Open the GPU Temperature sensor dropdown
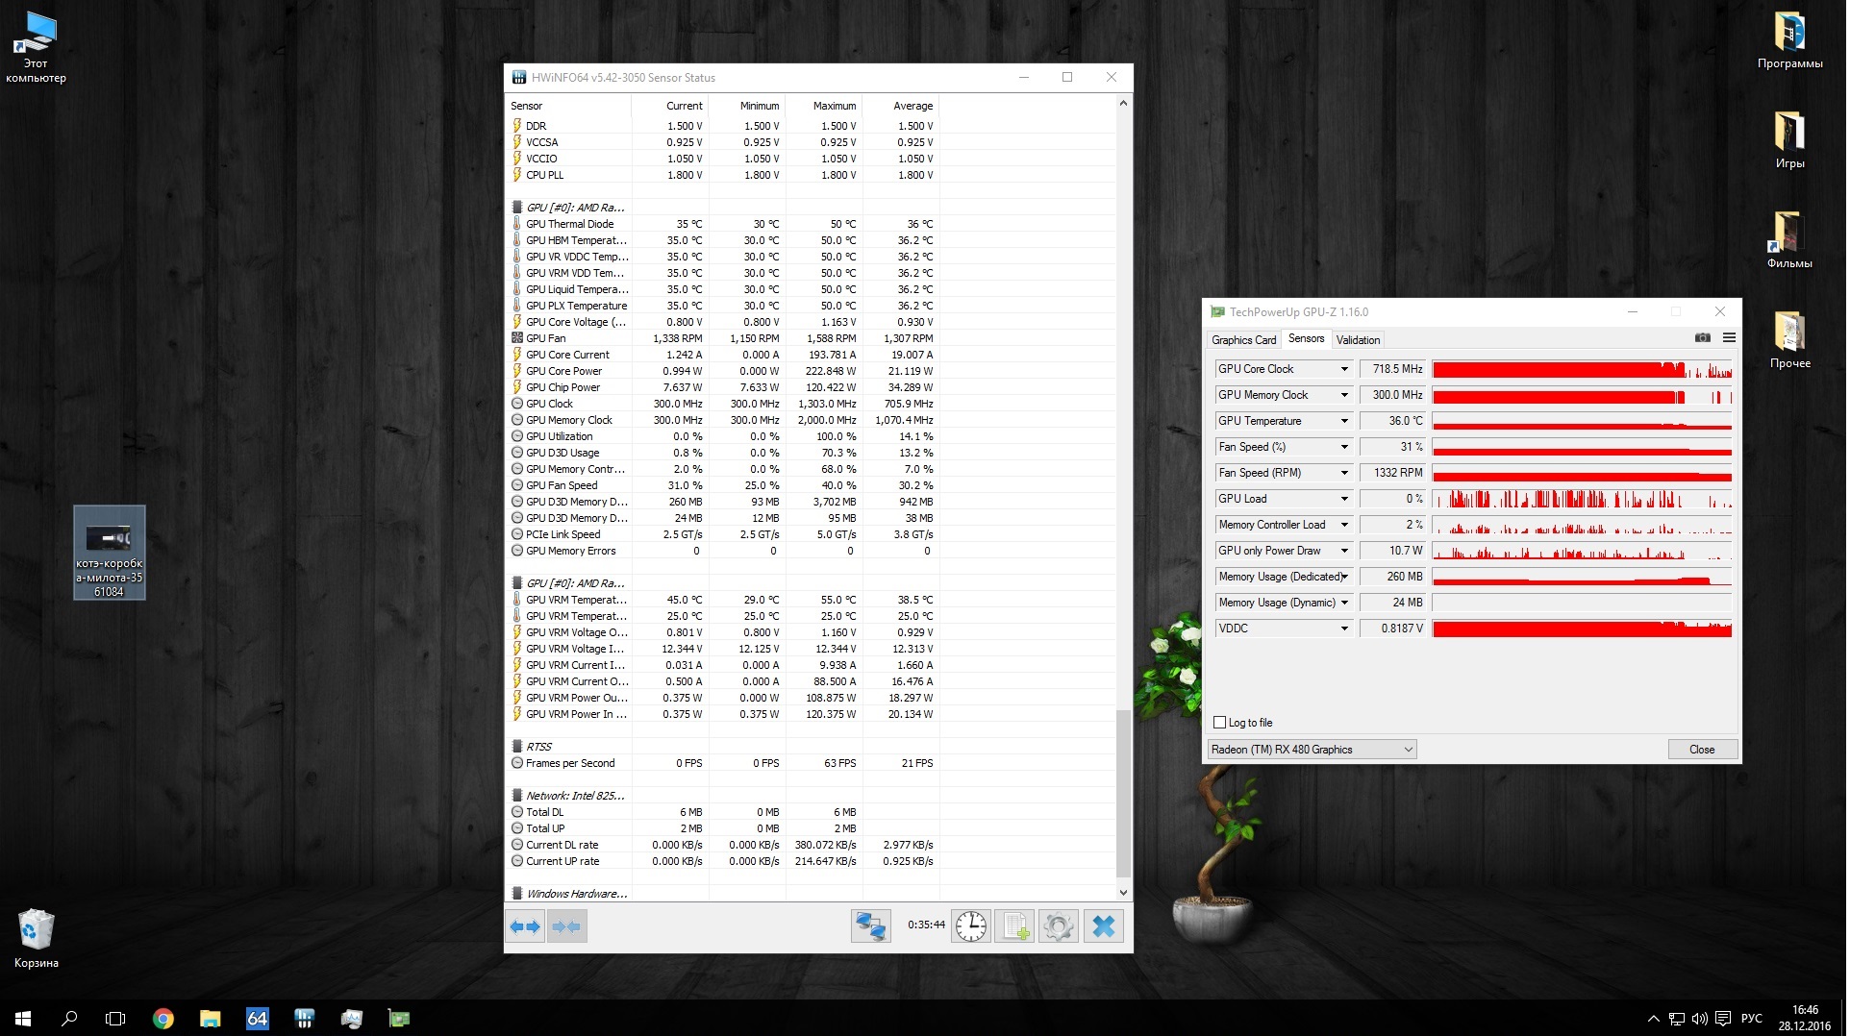This screenshot has height=1036, width=1850. click(1345, 422)
